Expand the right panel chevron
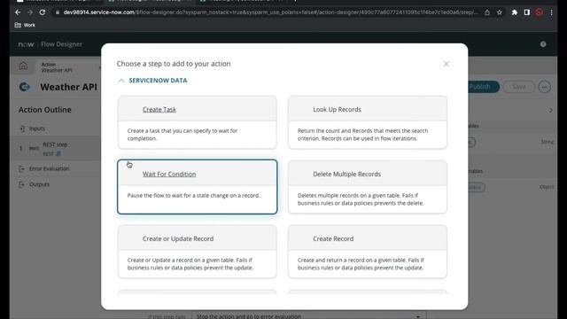 pos(550,110)
